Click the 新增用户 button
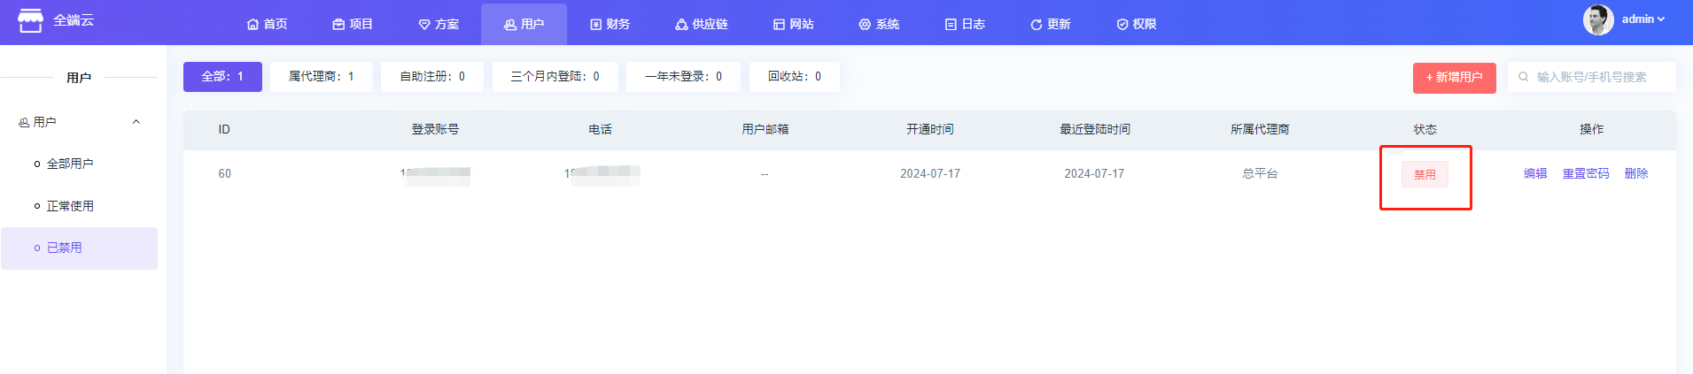This screenshot has width=1693, height=374. click(x=1454, y=78)
